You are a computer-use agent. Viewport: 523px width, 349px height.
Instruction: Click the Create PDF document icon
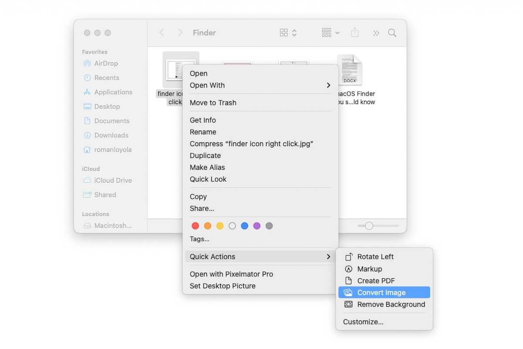click(x=348, y=281)
